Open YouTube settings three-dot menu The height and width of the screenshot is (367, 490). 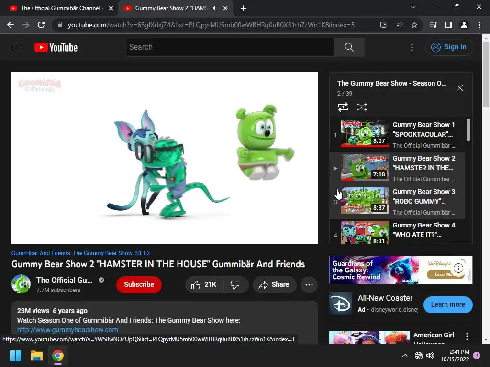pos(412,47)
